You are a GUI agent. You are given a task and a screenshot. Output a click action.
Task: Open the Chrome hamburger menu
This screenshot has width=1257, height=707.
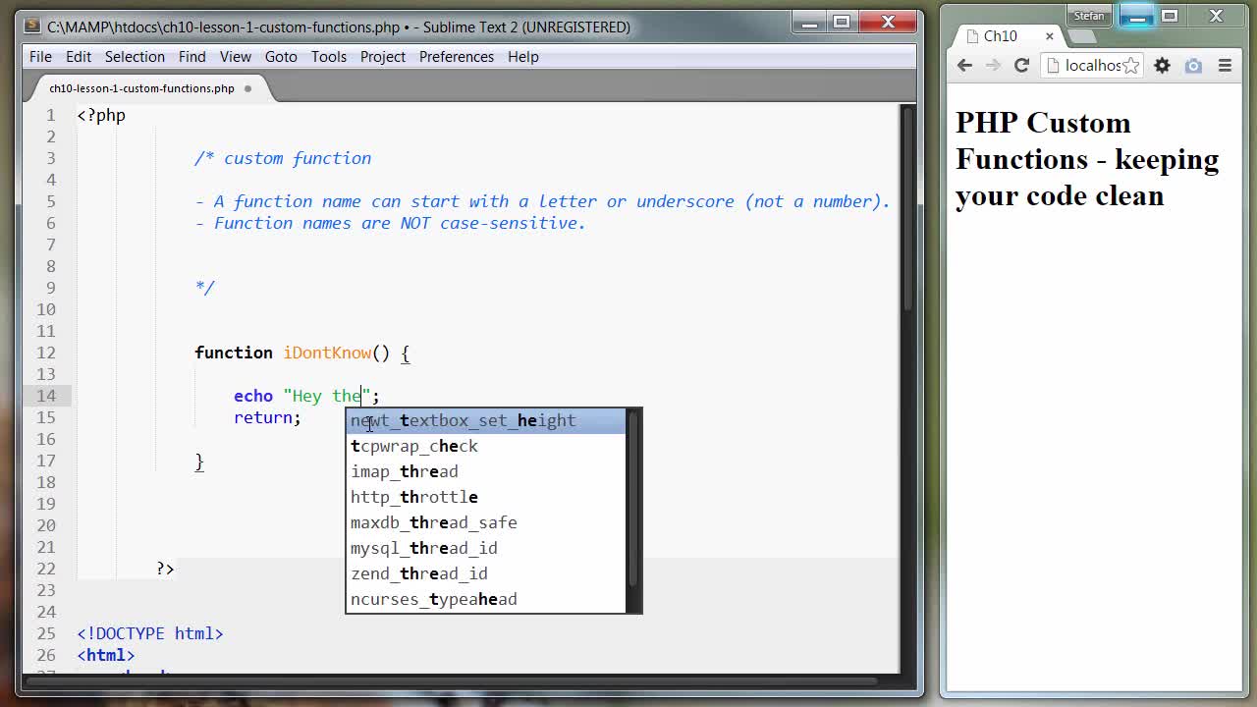click(x=1225, y=66)
